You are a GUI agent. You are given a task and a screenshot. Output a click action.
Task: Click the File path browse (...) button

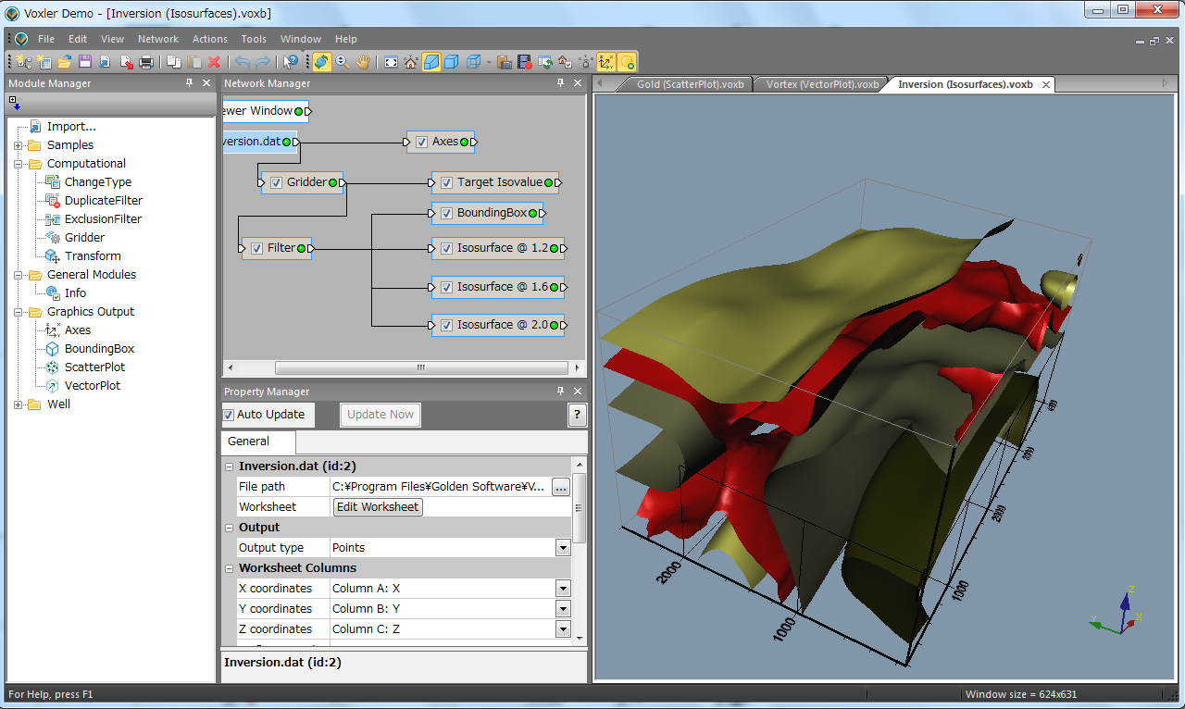(561, 487)
